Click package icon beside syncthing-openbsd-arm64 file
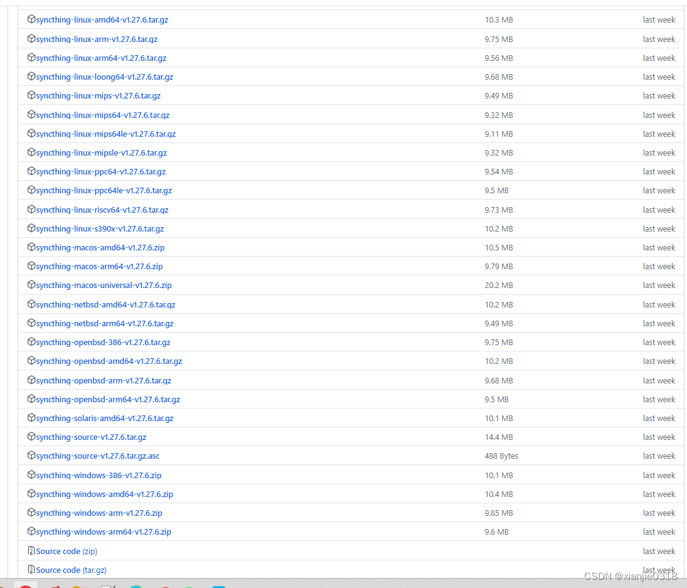 31,398
